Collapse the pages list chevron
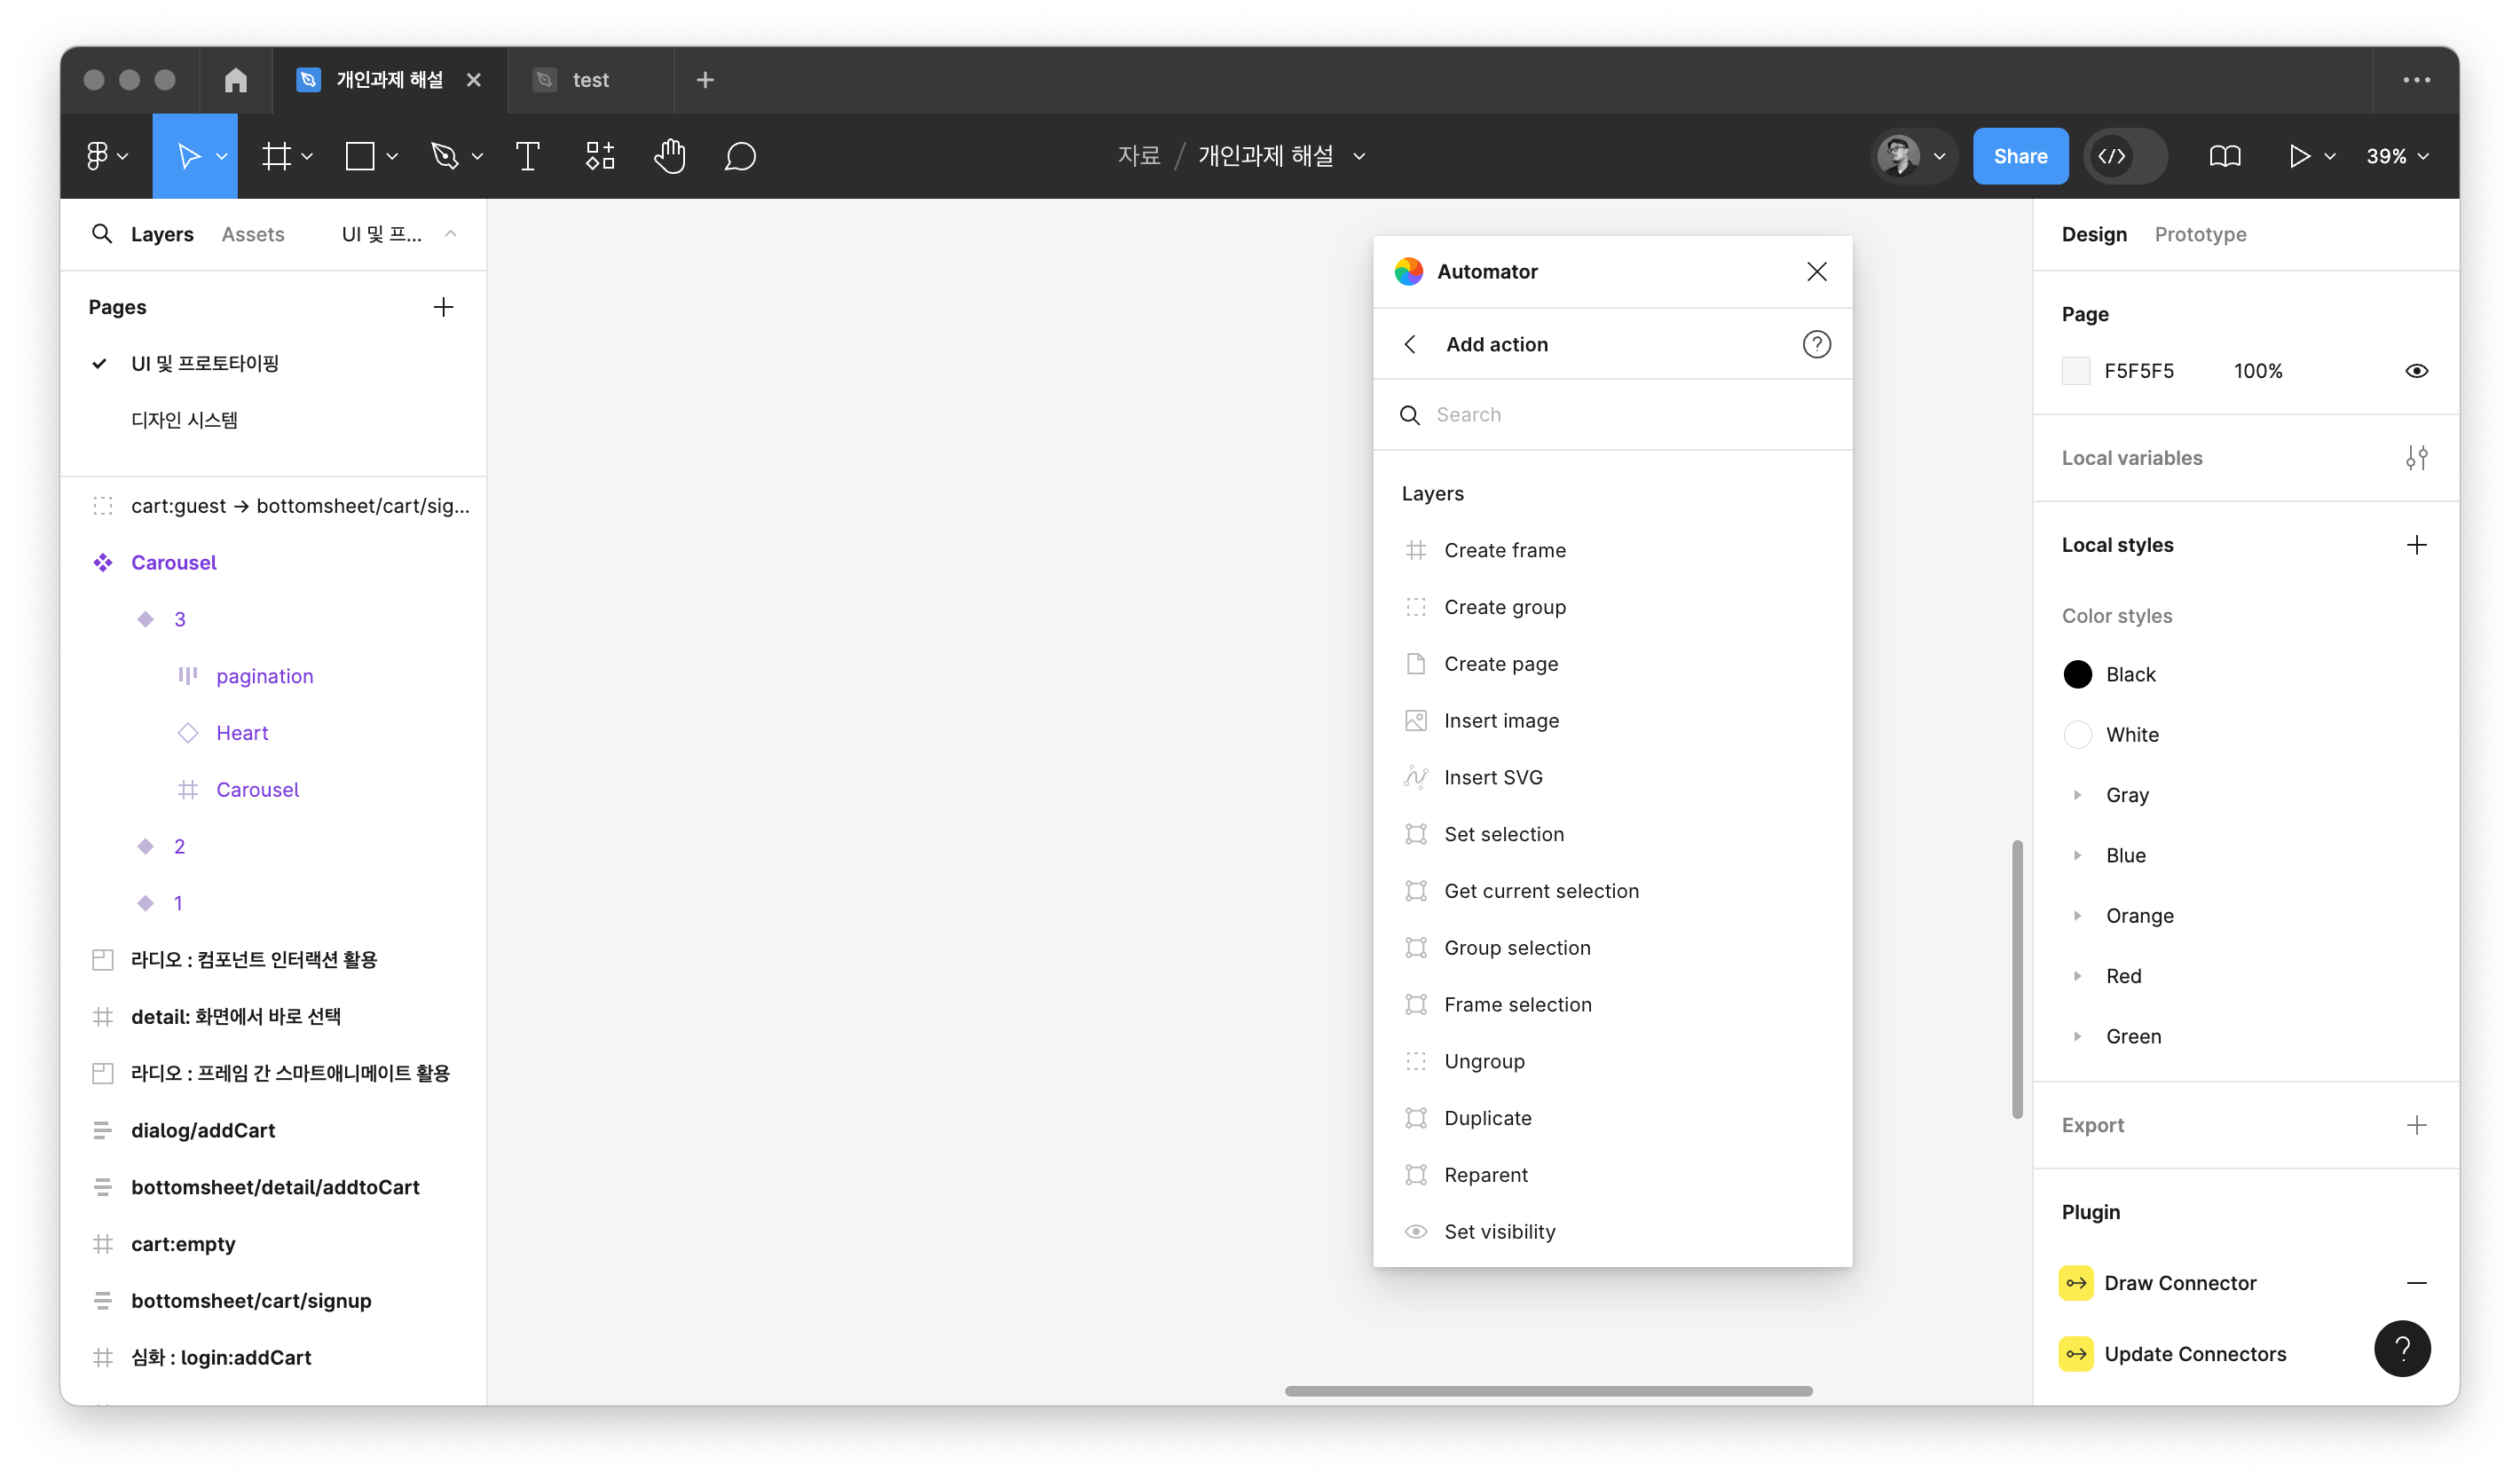Viewport: 2520px width, 1480px height. click(x=450, y=234)
